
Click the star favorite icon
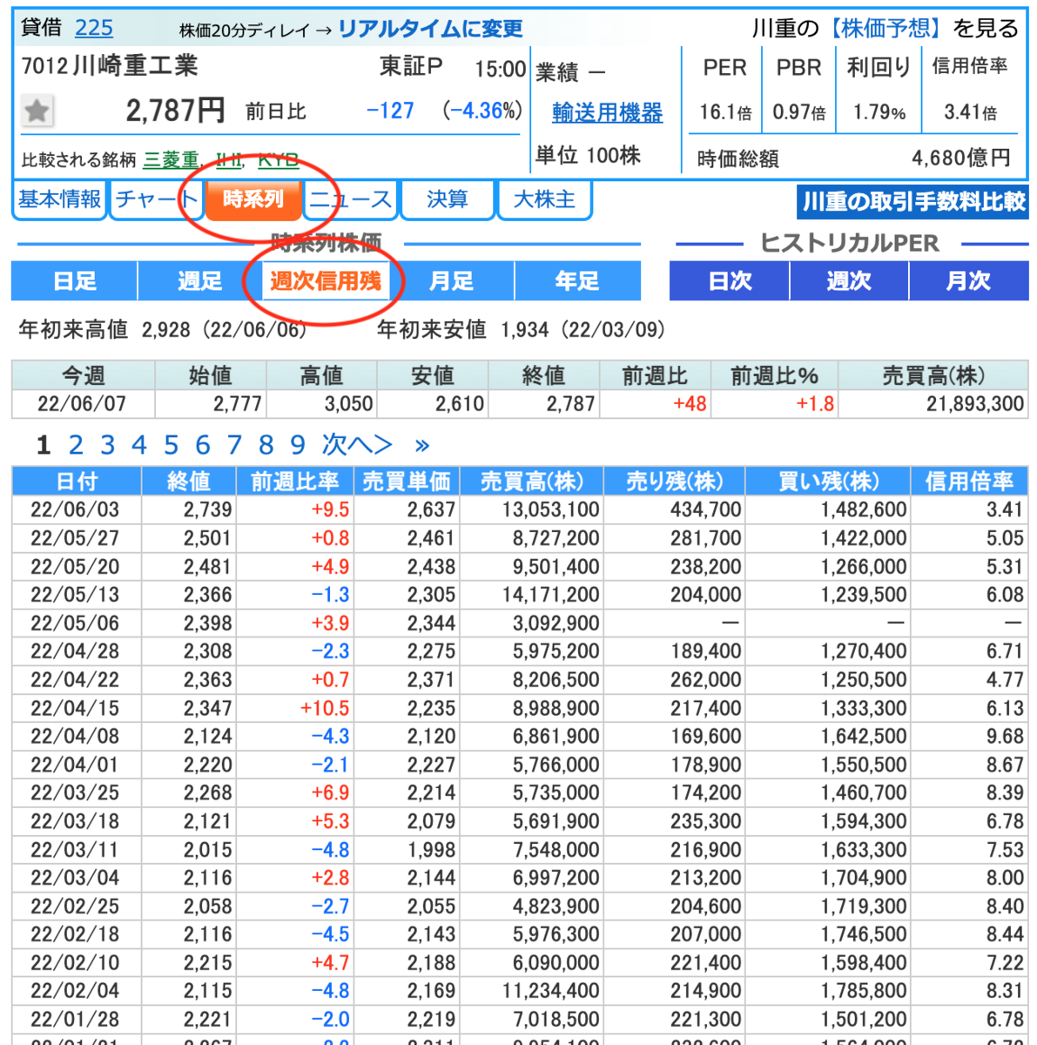(37, 111)
